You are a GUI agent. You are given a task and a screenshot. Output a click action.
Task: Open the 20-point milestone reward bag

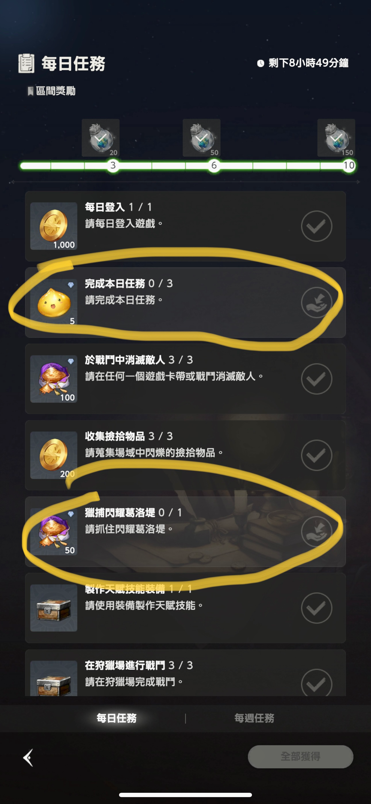click(x=101, y=138)
